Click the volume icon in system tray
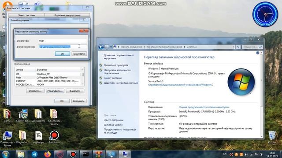 pos(246,154)
